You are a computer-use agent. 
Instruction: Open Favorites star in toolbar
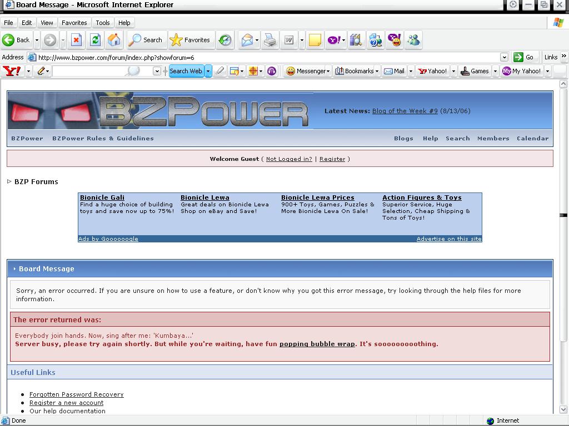coord(190,40)
